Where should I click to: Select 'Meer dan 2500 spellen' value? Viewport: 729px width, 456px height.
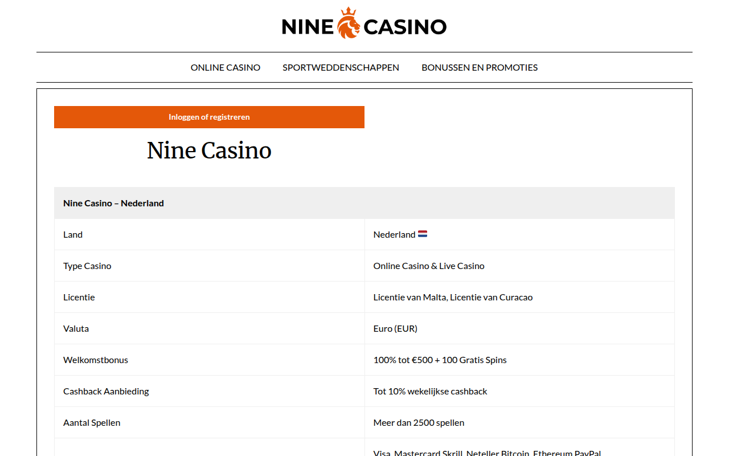(419, 422)
